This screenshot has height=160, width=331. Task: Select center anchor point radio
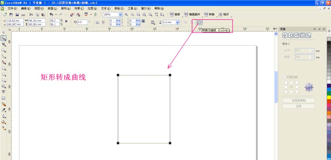pyautogui.click(x=291, y=87)
